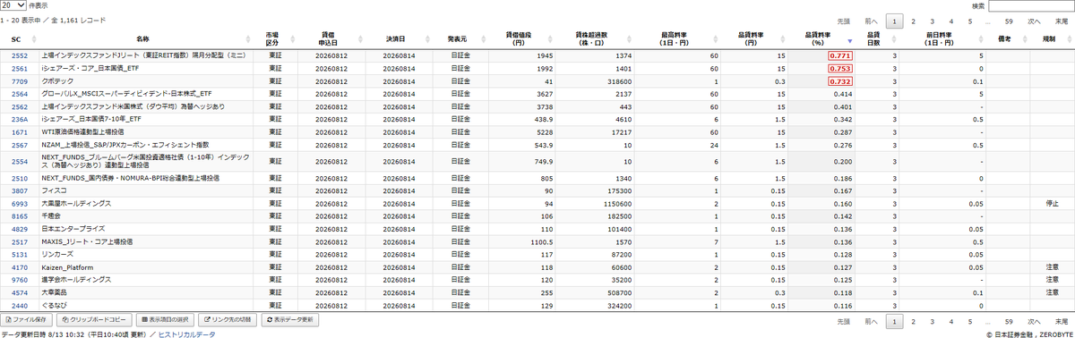
Task: Open stock code 1671 link
Action: pyautogui.click(x=20, y=132)
